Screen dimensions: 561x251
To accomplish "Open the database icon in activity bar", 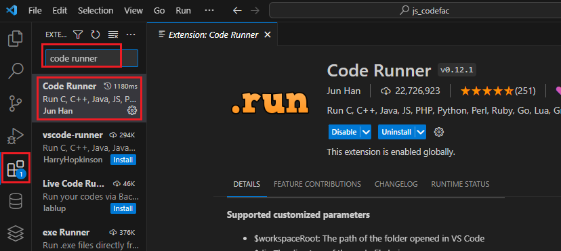I will point(16,201).
